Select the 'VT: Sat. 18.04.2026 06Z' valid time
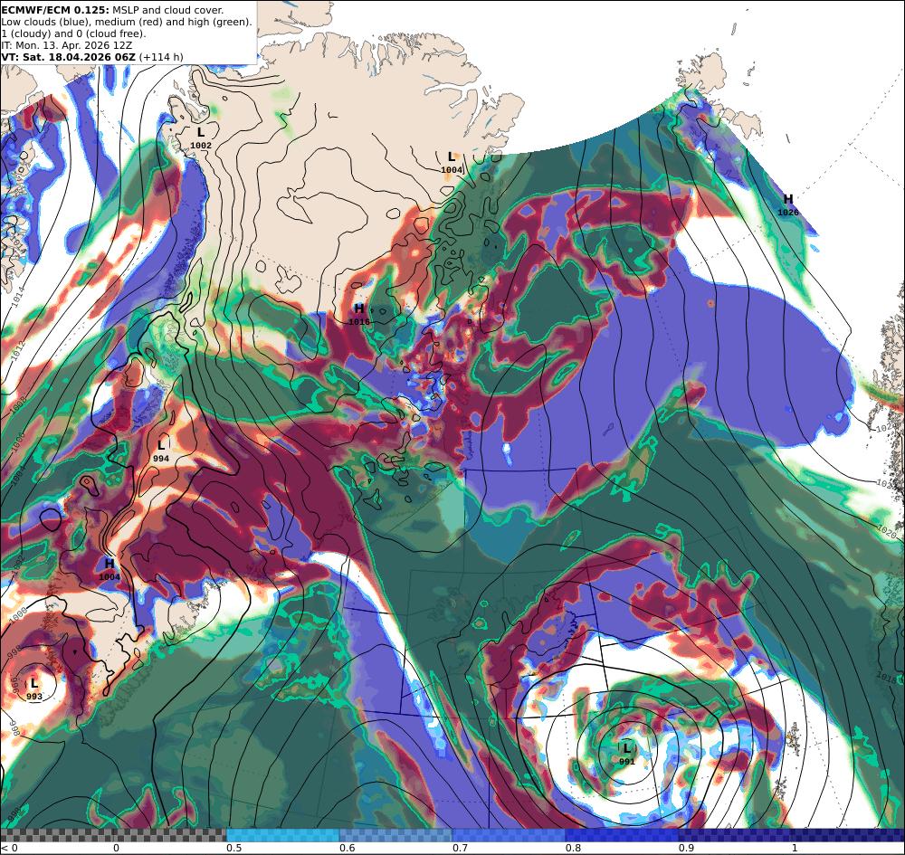 tap(68, 56)
